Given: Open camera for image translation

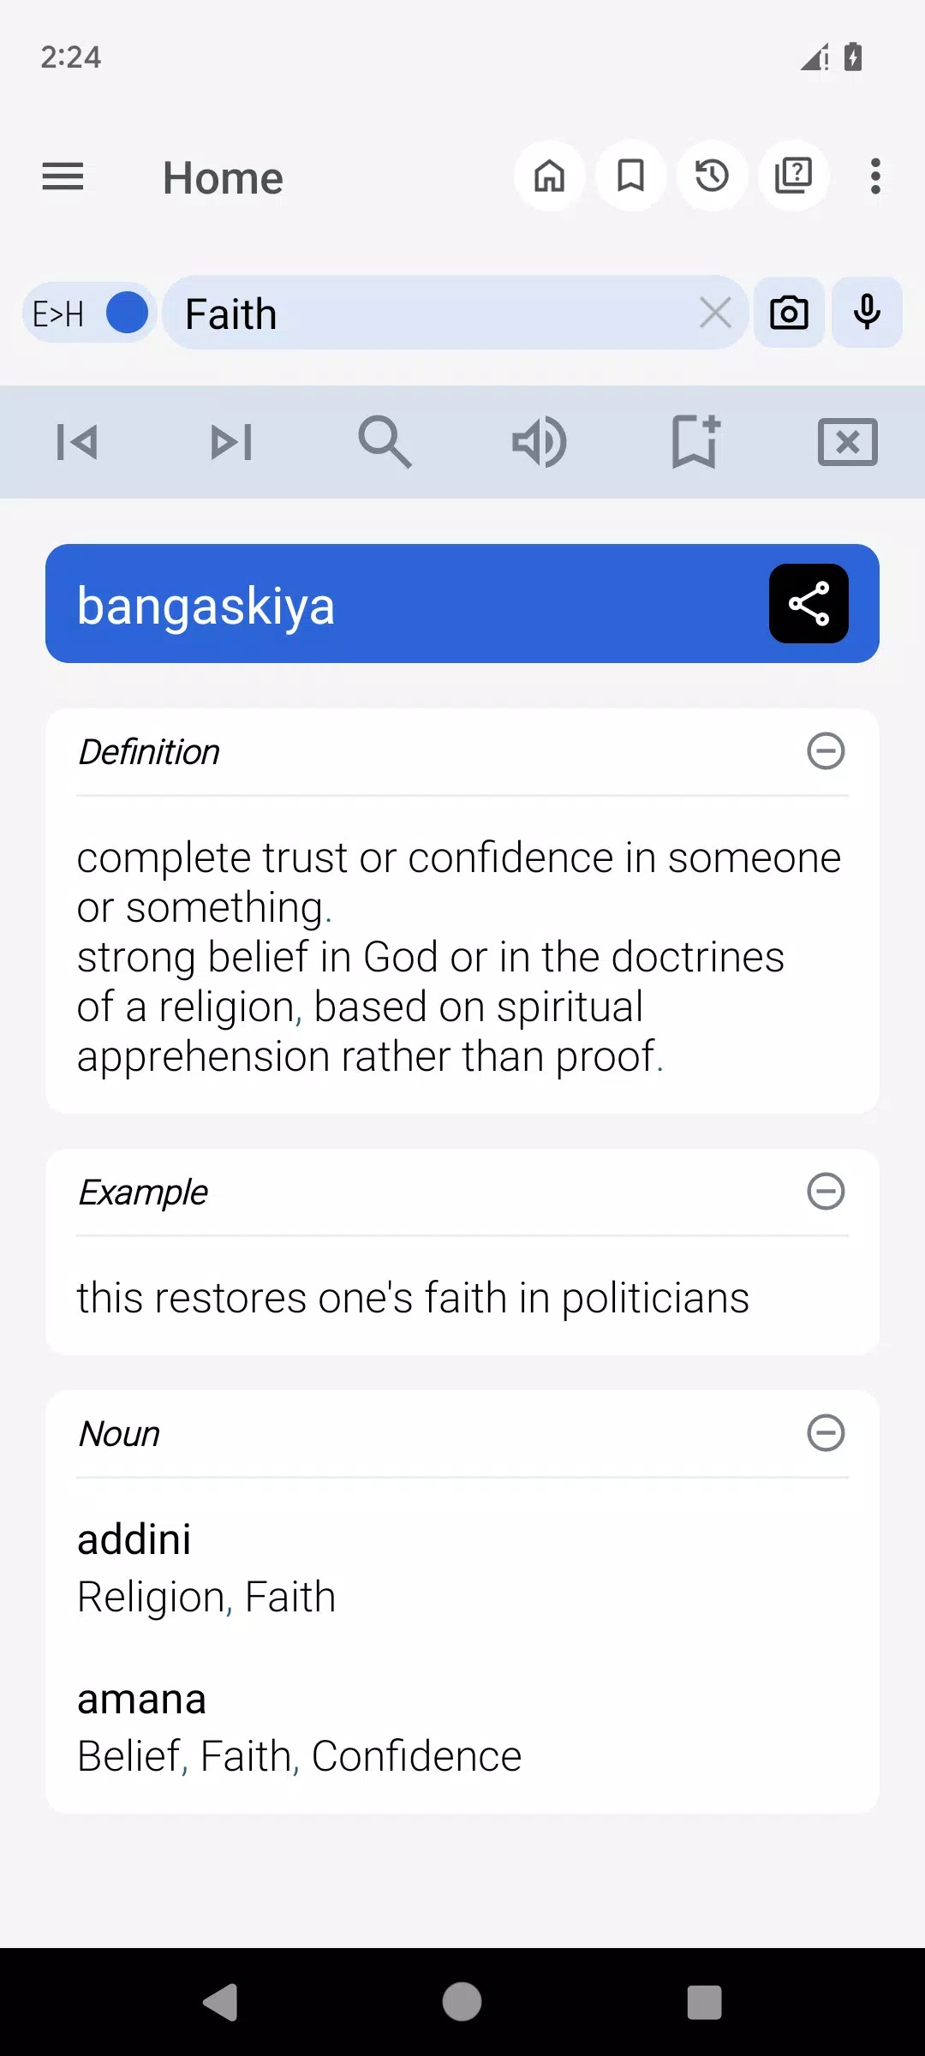Looking at the screenshot, I should [789, 313].
